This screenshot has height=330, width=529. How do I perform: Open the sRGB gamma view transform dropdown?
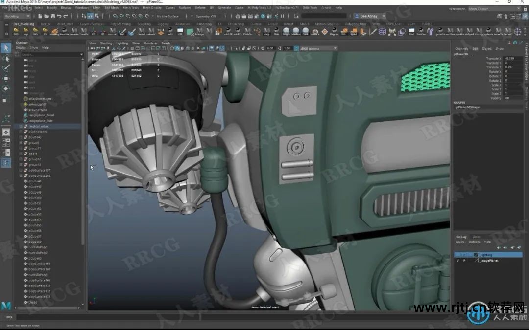click(317, 48)
